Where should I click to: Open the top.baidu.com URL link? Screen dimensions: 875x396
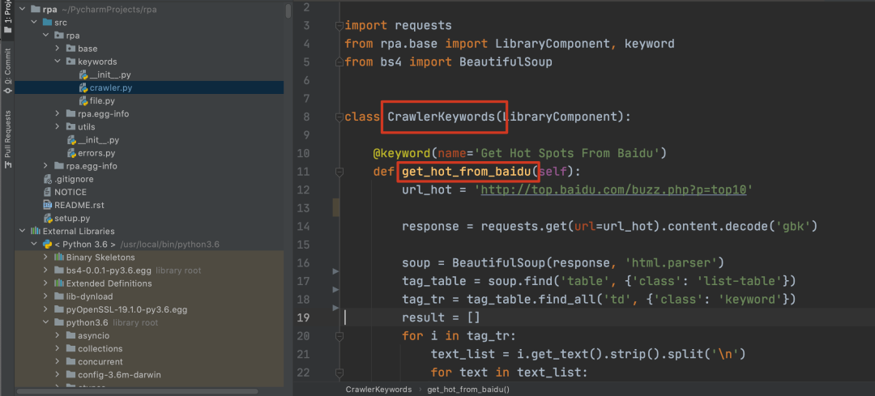click(613, 189)
